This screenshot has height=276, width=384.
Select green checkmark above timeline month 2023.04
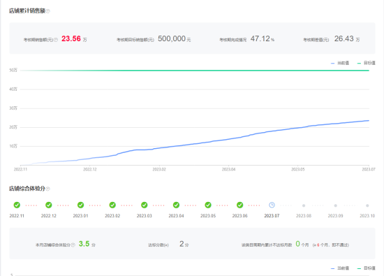pyautogui.click(x=176, y=205)
